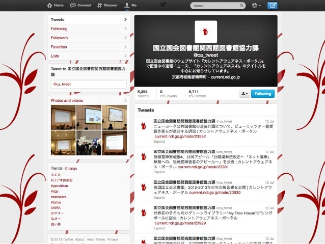Click the profile avatar picture in header
The image size is (325, 244).
206,32
